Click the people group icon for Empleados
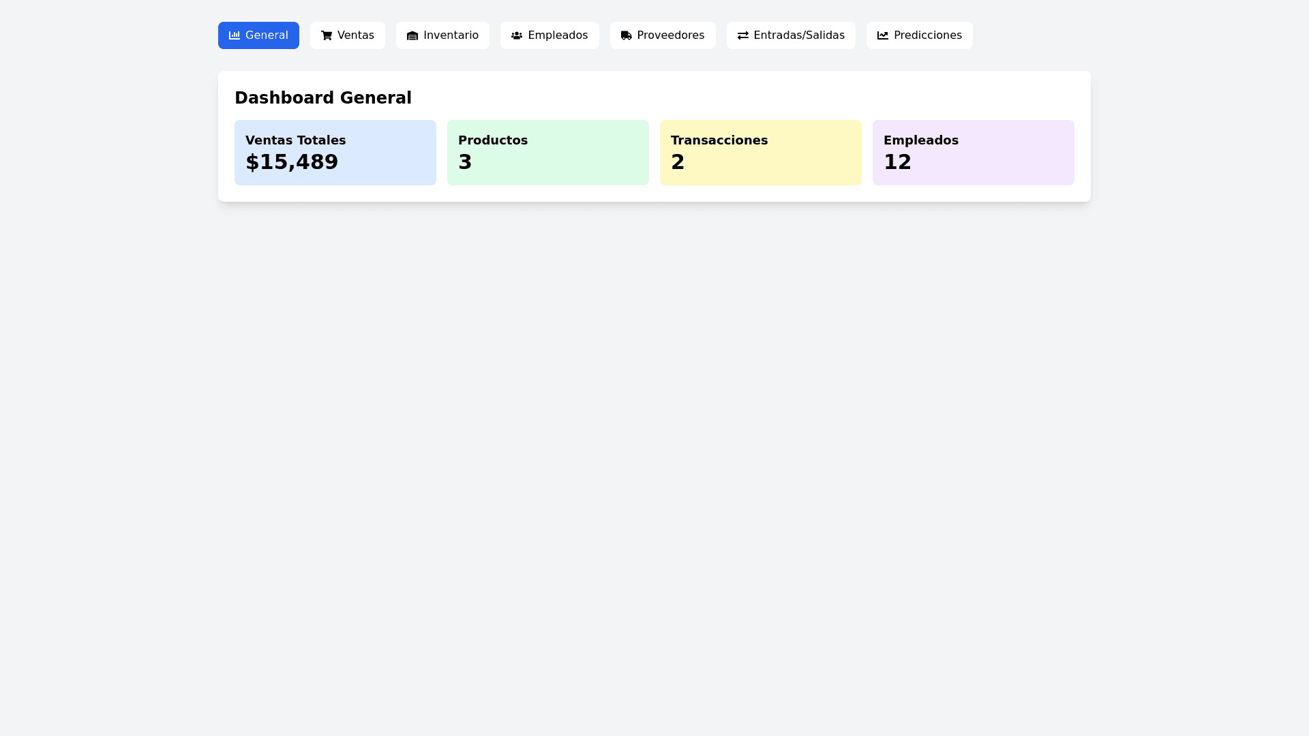Image resolution: width=1309 pixels, height=736 pixels. [517, 35]
